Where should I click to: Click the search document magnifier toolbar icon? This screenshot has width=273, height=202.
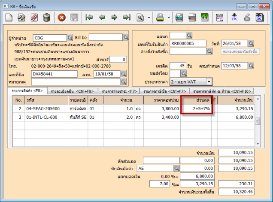(x=140, y=18)
